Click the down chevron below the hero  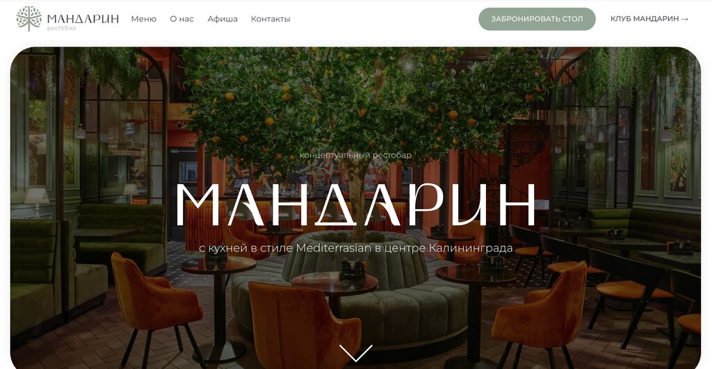[x=355, y=353]
